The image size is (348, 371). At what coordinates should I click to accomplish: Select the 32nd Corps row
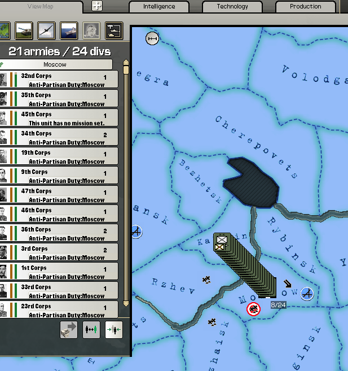tap(59, 80)
